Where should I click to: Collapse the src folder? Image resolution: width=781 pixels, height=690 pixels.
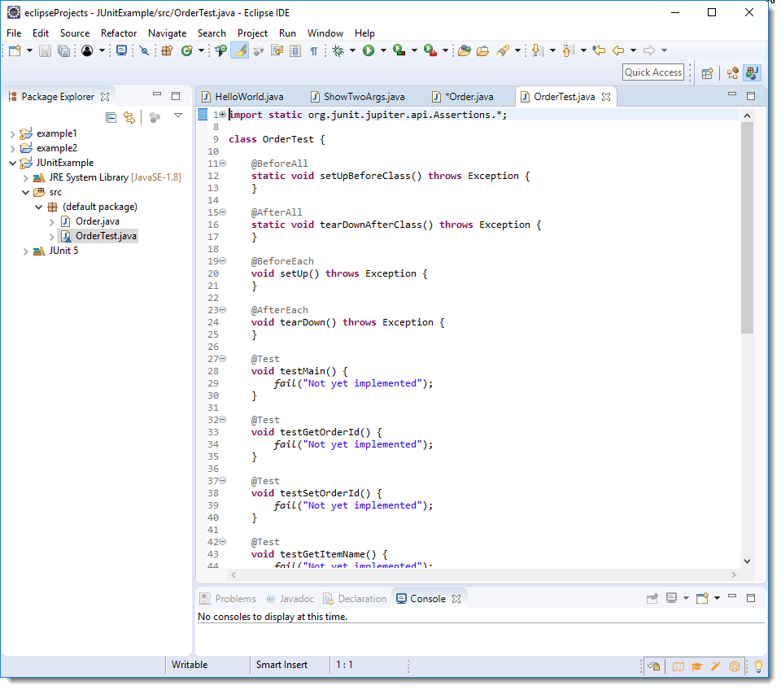tap(25, 193)
